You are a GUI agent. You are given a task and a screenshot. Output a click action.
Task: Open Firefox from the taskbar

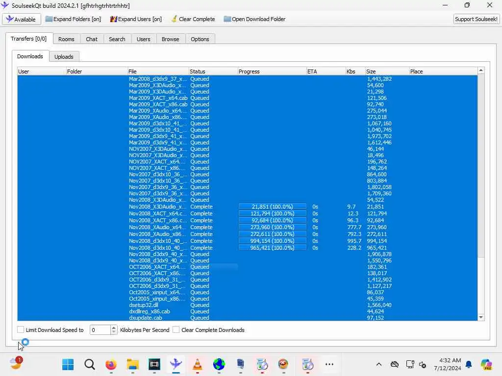coord(111,364)
